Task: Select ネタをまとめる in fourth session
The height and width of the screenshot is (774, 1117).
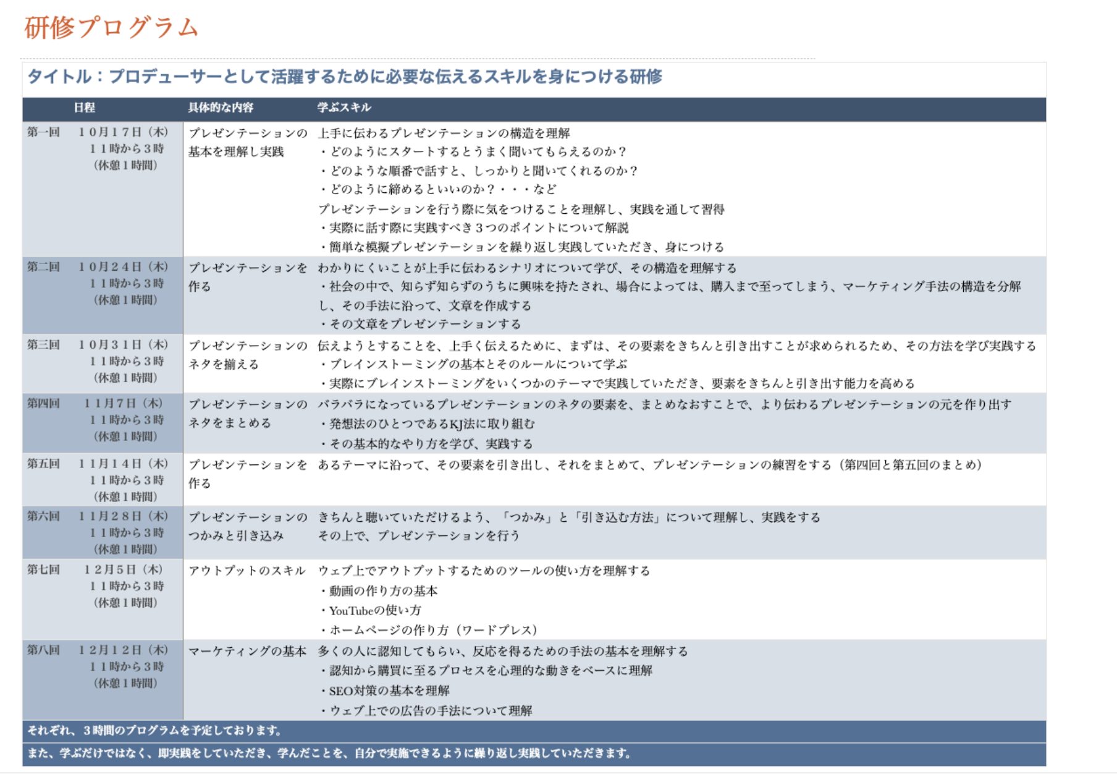Action: (x=230, y=423)
